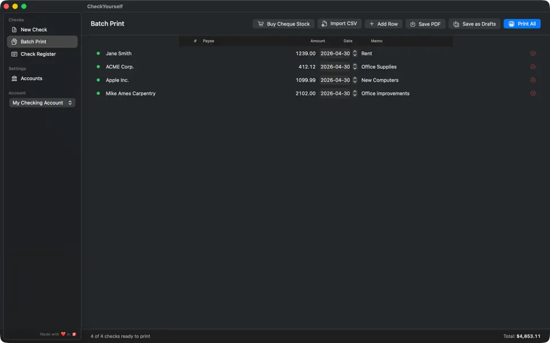This screenshot has height=343, width=550.
Task: Click the shopping cart icon on Buy Cheque Stock
Action: tap(261, 24)
